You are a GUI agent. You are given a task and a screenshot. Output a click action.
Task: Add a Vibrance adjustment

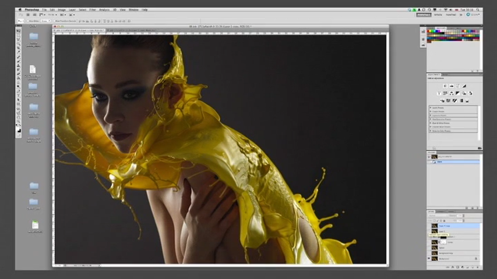coord(439,94)
